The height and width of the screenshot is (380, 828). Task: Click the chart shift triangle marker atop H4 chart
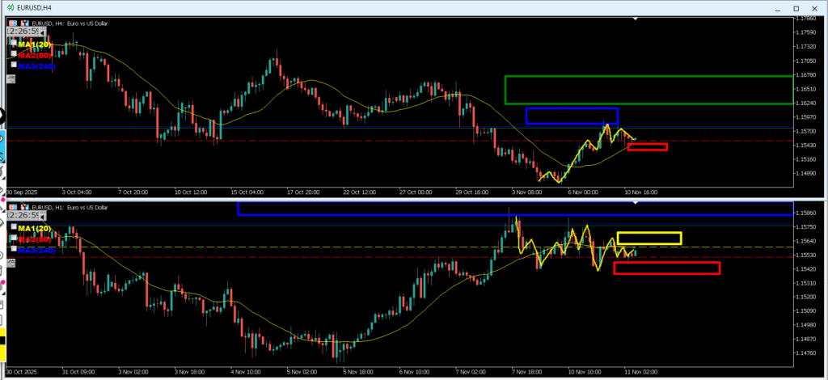pyautogui.click(x=636, y=18)
